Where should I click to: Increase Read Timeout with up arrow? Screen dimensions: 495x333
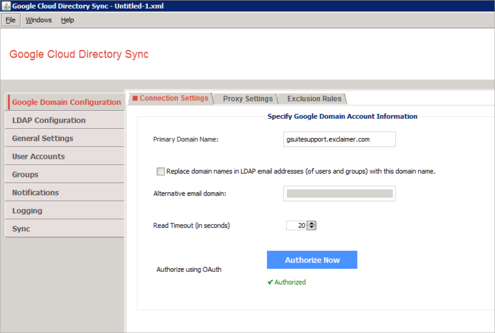[x=312, y=223]
